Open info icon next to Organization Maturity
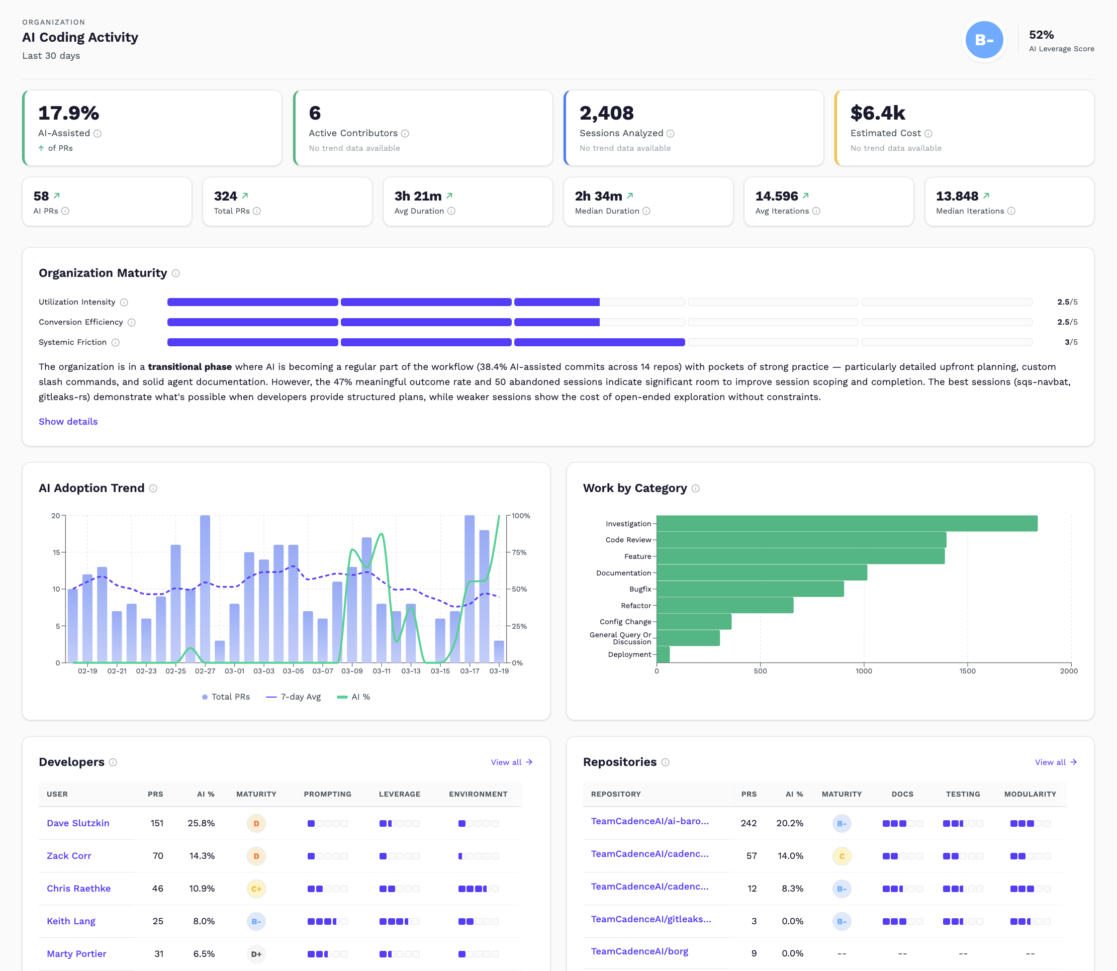Image resolution: width=1117 pixels, height=971 pixels. click(175, 273)
